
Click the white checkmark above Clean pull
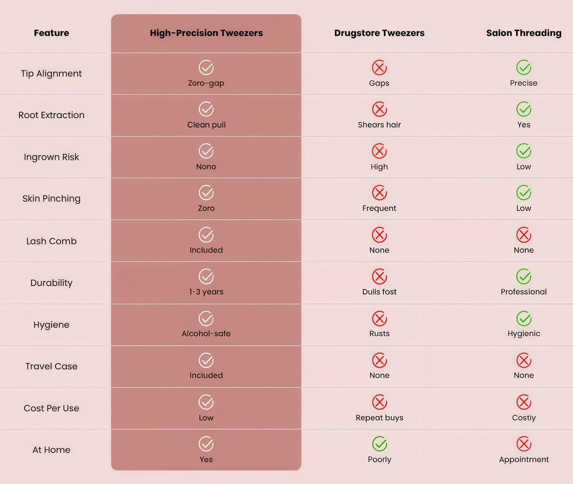pos(206,109)
